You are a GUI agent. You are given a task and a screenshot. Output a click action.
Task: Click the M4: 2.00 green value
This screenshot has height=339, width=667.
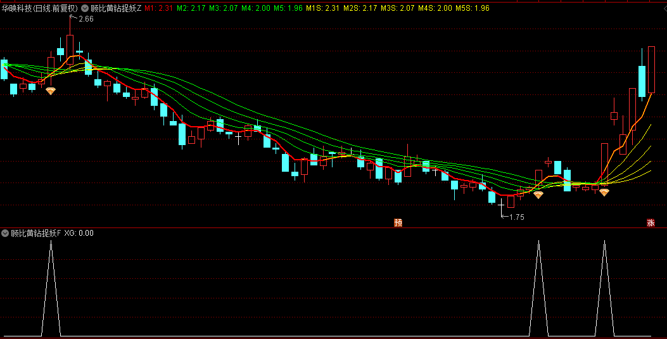256,8
